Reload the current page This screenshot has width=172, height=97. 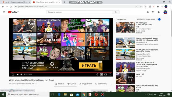click(11, 6)
